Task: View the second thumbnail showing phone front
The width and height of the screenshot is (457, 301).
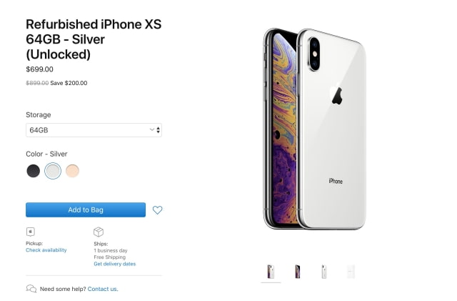Action: pyautogui.click(x=297, y=272)
